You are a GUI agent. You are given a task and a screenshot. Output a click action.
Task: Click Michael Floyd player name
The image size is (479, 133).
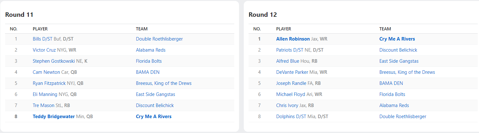point(291,94)
